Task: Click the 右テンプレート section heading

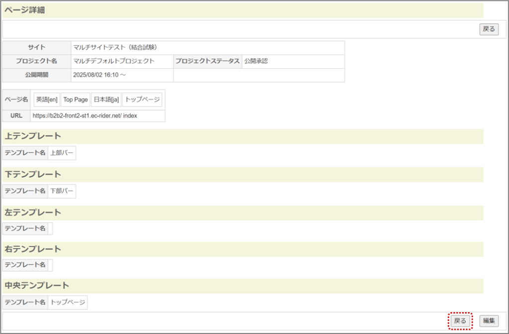Action: pos(33,249)
